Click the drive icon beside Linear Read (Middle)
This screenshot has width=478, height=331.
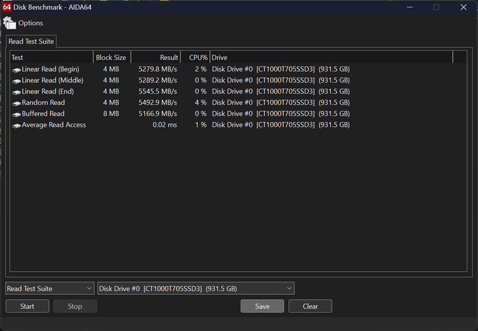[x=17, y=81]
